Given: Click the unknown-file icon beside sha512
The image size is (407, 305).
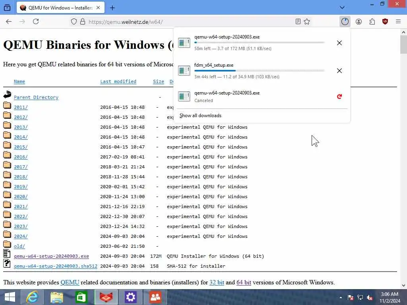Looking at the screenshot, I should [7, 263].
